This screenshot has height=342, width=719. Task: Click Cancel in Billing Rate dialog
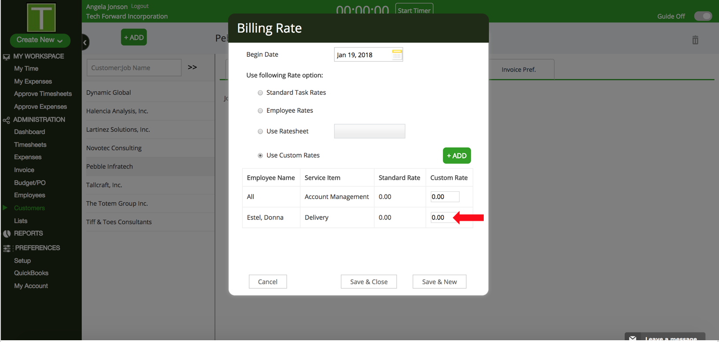coord(268,282)
